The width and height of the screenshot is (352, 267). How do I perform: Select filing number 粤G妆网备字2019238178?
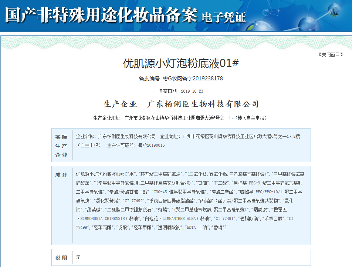tap(193, 79)
